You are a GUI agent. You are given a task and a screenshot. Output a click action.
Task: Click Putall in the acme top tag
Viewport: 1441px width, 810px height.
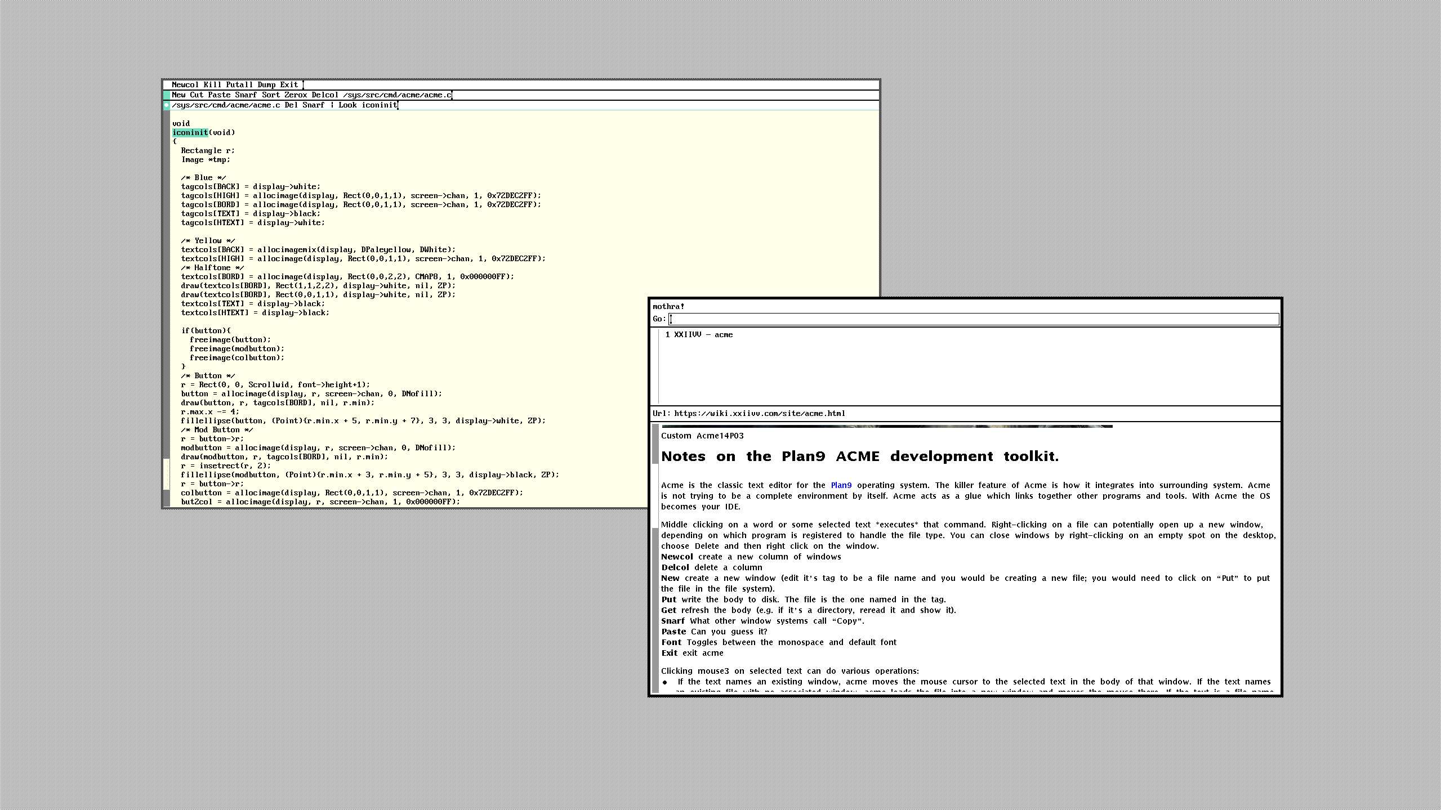pyautogui.click(x=239, y=85)
